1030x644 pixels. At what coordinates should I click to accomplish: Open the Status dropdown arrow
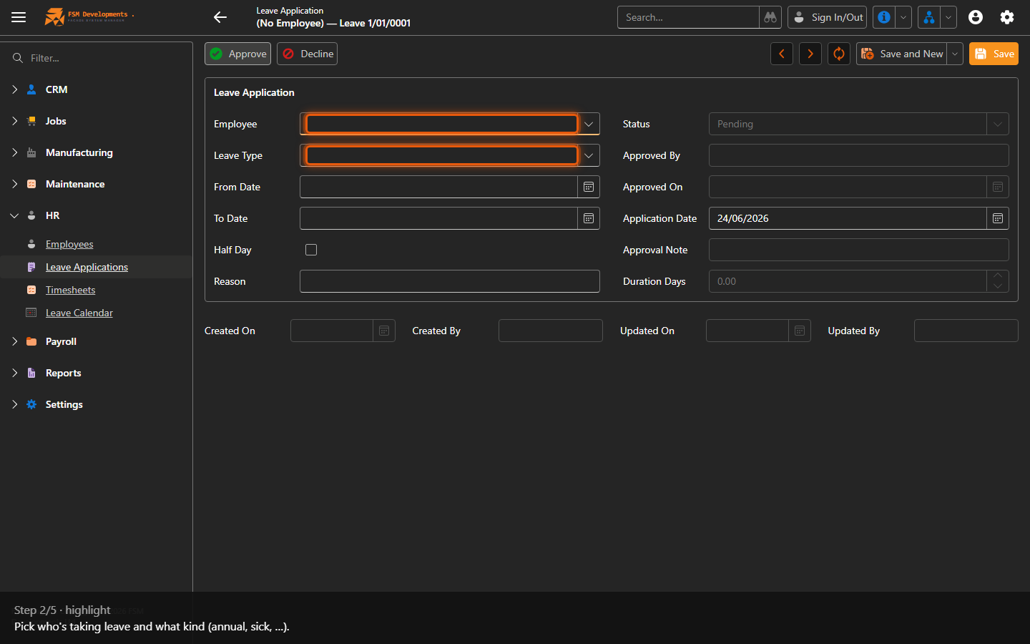pos(998,124)
